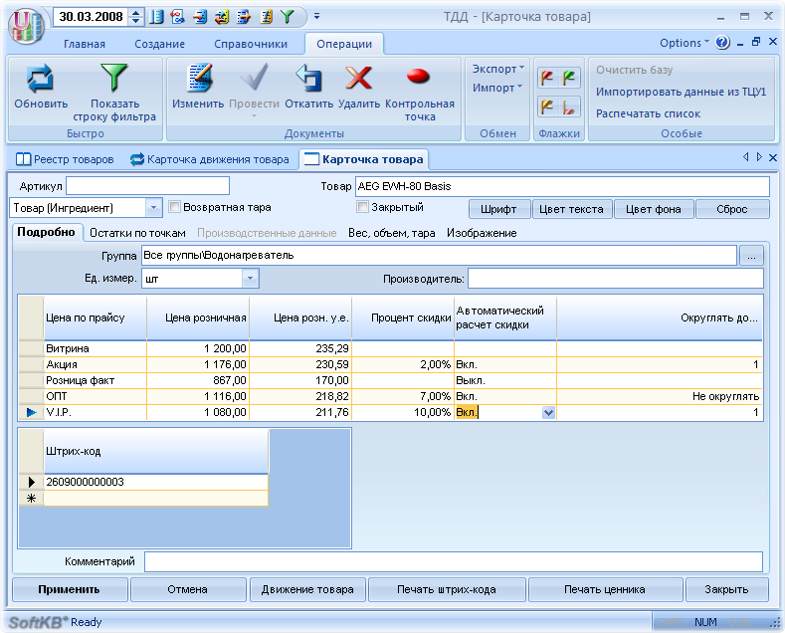Click the Печать ценника button
Image resolution: width=785 pixels, height=633 pixels.
click(x=606, y=589)
